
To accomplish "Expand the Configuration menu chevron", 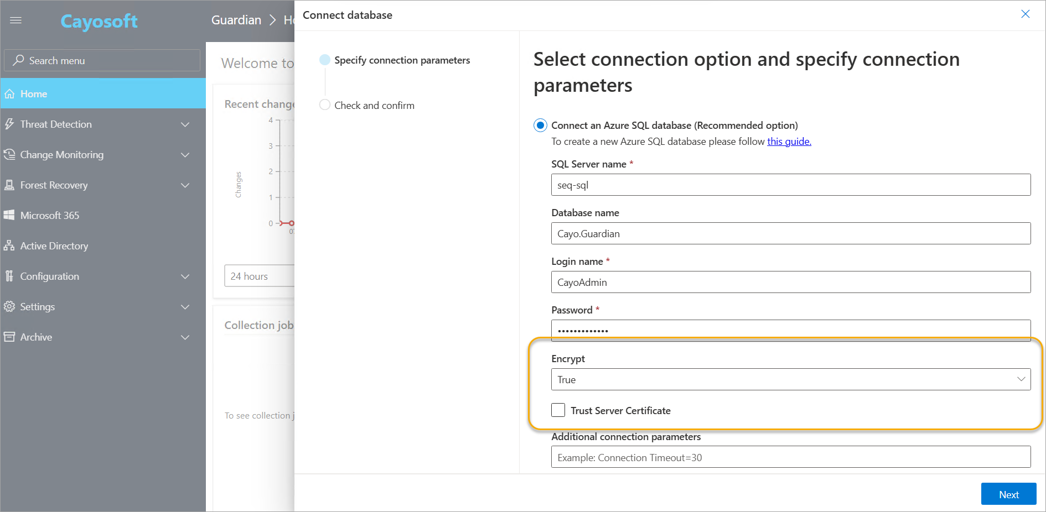I will tap(185, 276).
